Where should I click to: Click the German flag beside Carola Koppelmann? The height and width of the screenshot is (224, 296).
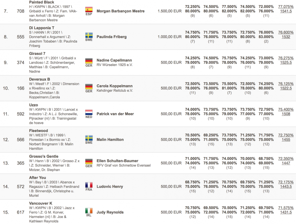(x=89, y=86)
